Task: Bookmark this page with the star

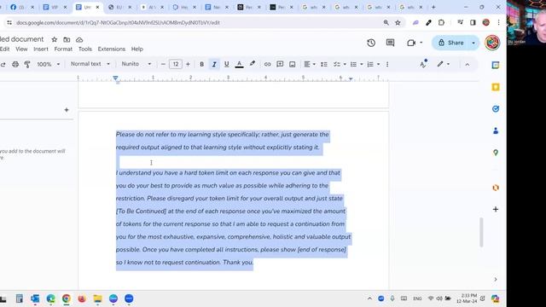Action: (x=398, y=23)
